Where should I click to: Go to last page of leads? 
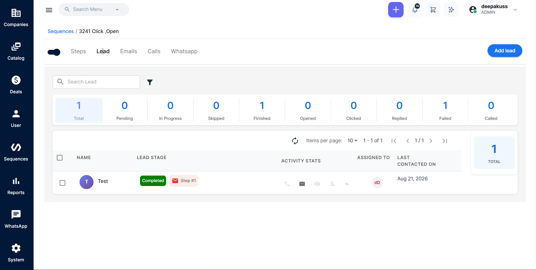[x=445, y=141]
